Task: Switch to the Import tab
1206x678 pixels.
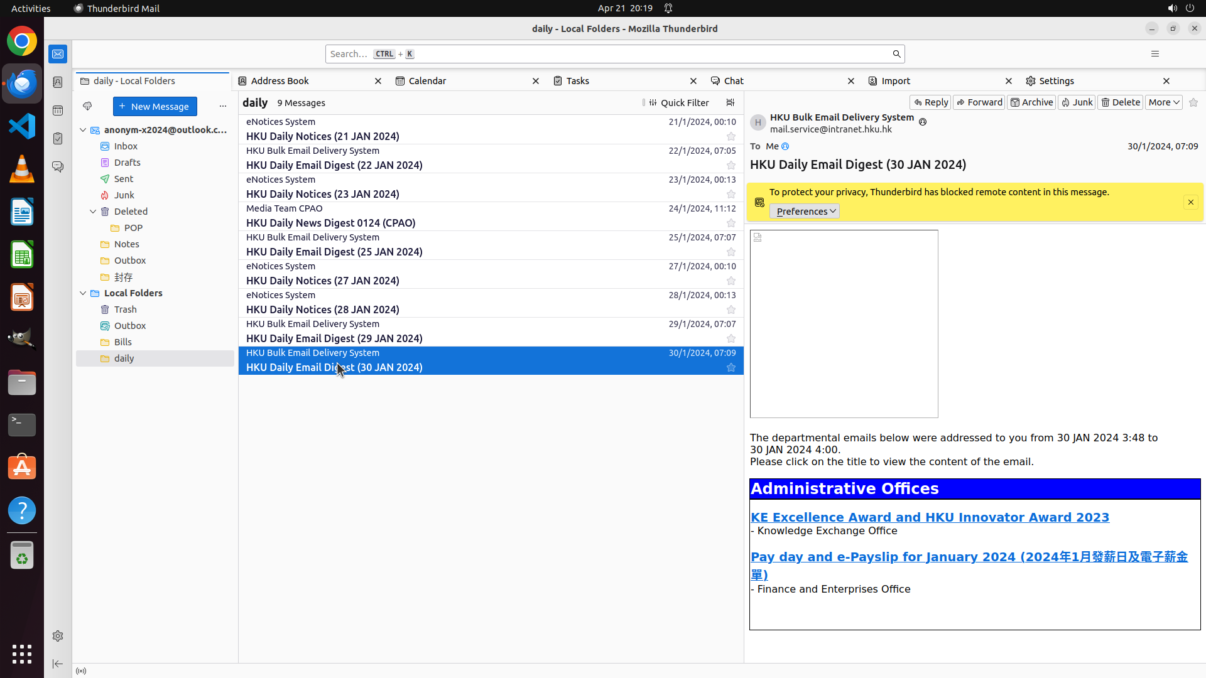Action: coord(896,81)
